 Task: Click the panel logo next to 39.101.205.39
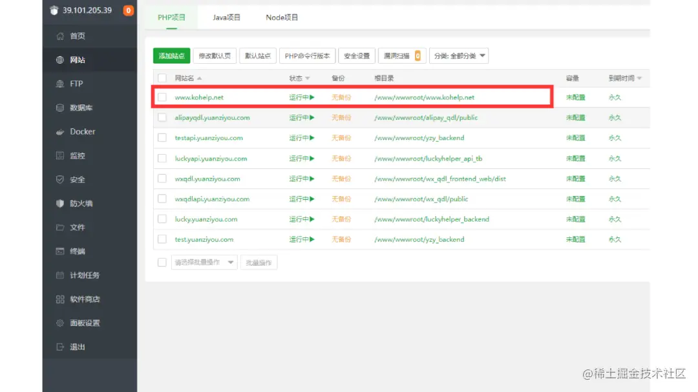click(54, 10)
